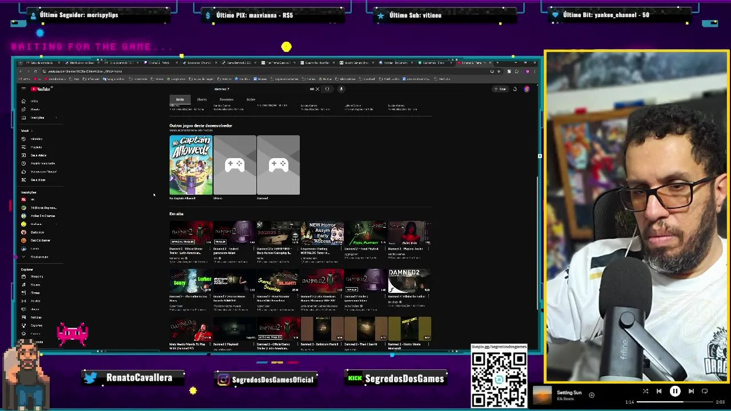Select the Recentes channel tab
This screenshot has width=731, height=411.
coord(226,99)
